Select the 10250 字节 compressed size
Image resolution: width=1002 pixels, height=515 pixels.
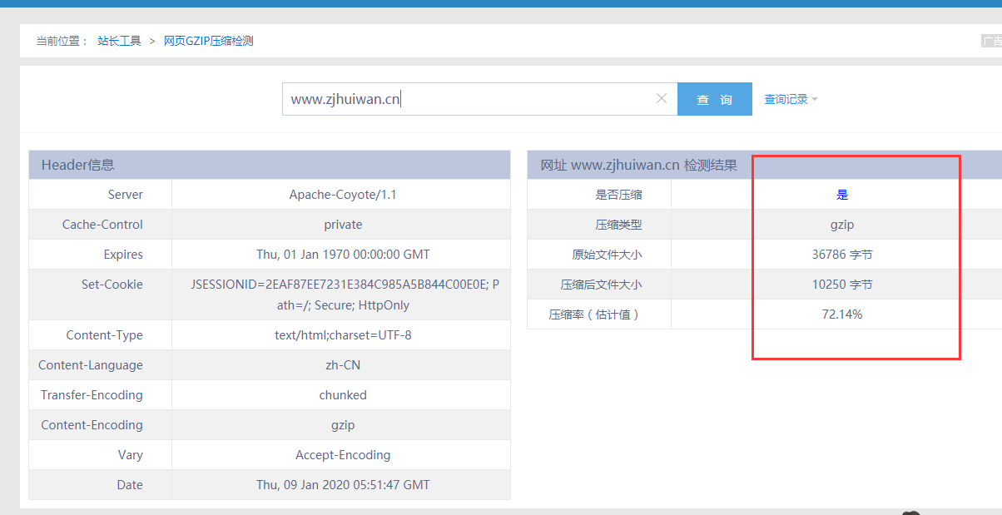[842, 285]
